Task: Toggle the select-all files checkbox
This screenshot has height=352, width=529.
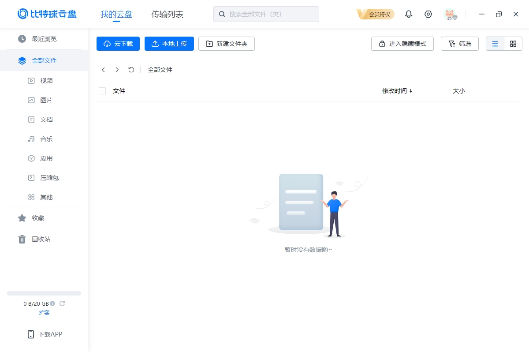Action: pyautogui.click(x=102, y=90)
